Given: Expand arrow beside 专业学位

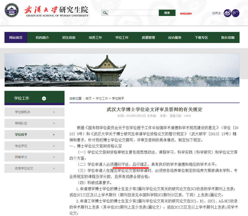Looking at the screenshot, I should [x=54, y=146].
